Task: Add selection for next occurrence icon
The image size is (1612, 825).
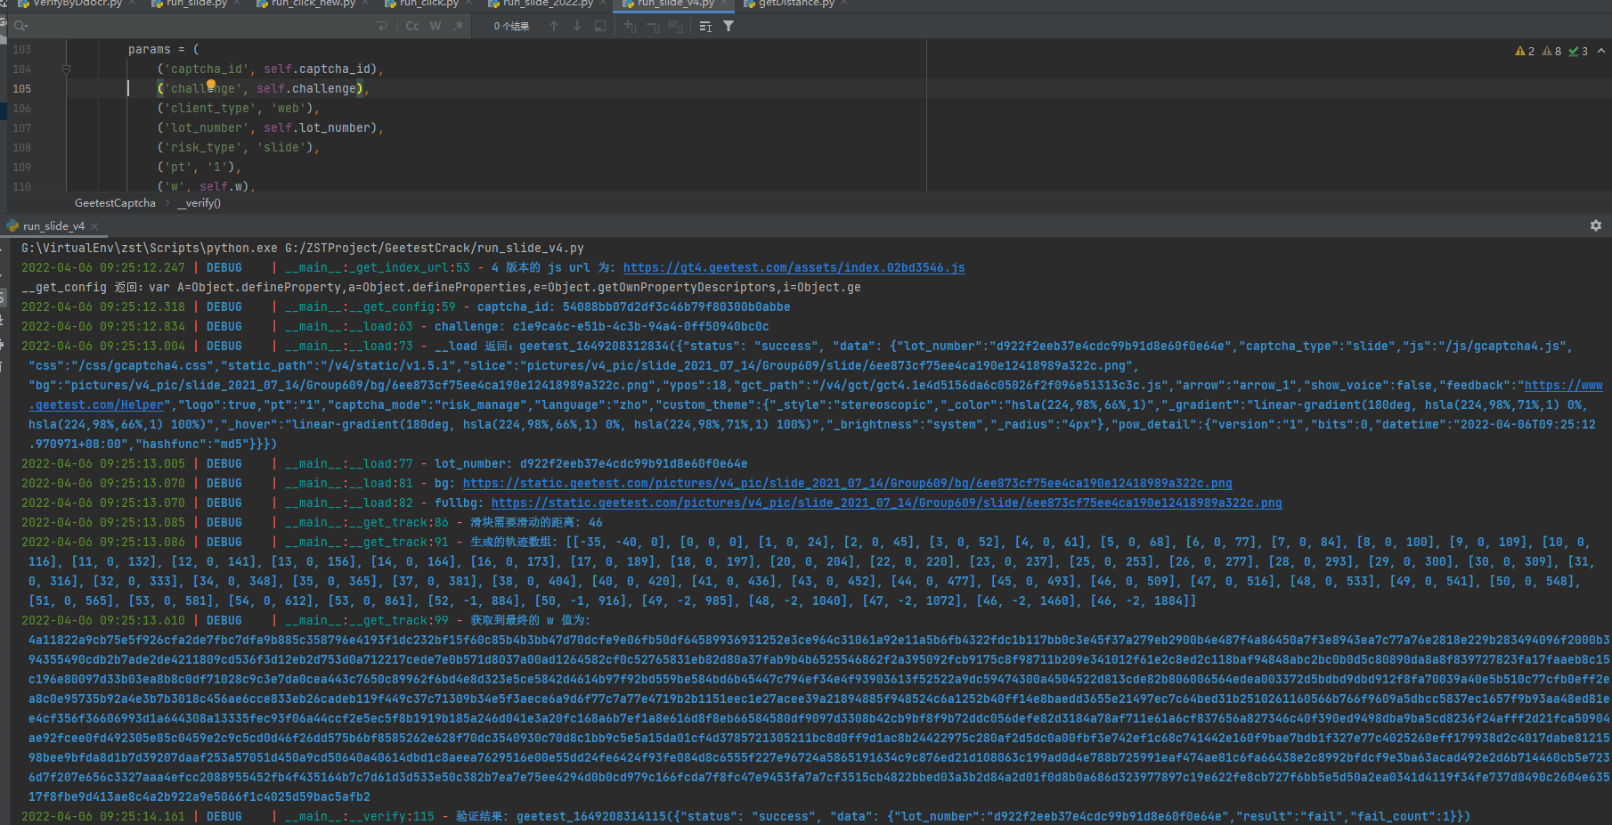Action: pos(631,26)
